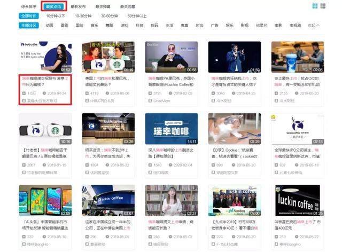Filter videos to 10分钟以下
The width and height of the screenshot is (342, 252).
point(56,16)
